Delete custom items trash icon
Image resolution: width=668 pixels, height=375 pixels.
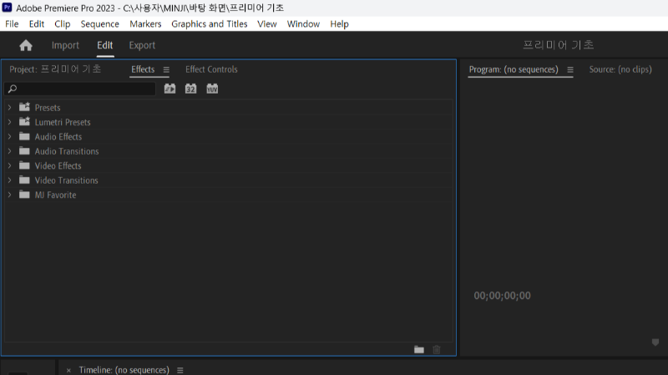pos(436,349)
